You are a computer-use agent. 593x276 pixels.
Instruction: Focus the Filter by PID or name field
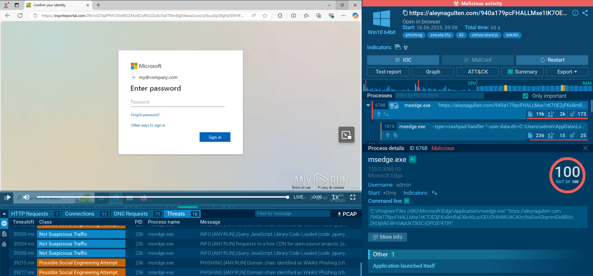[440, 95]
